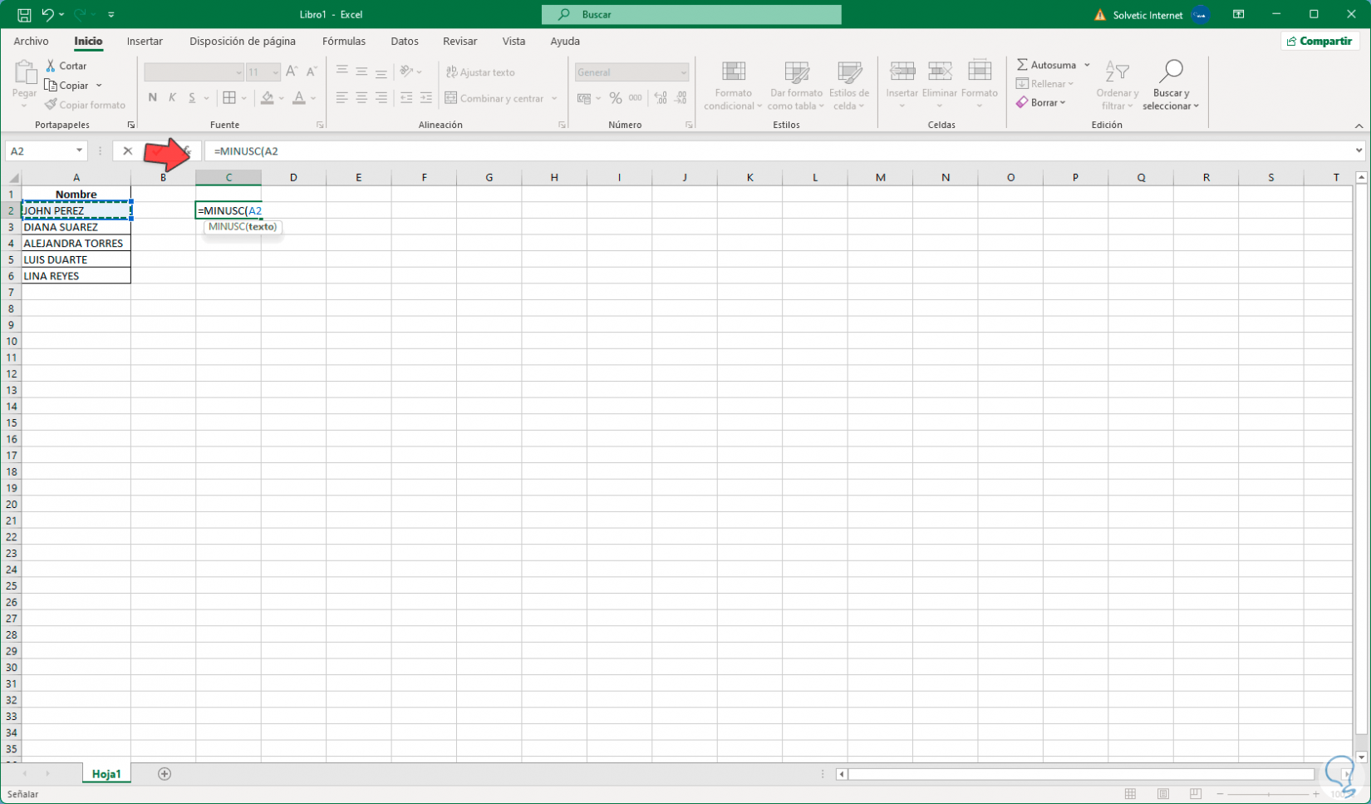The height and width of the screenshot is (804, 1371).
Task: Click Ordenar y filtrar icon
Action: point(1118,72)
